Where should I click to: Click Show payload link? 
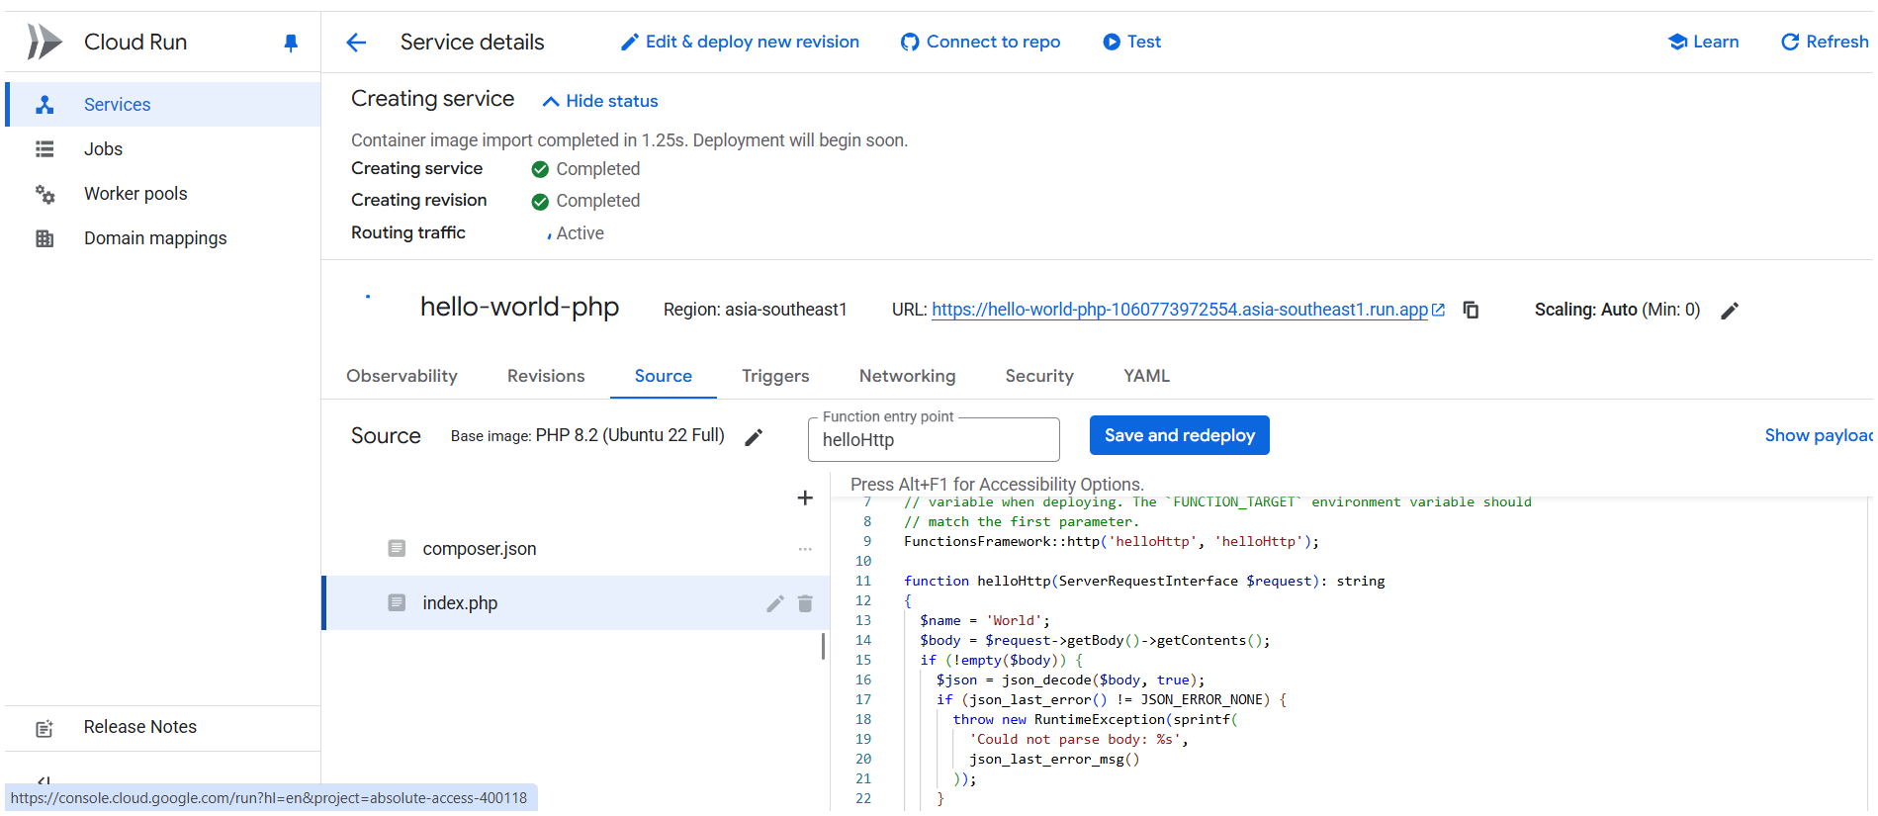[1819, 435]
